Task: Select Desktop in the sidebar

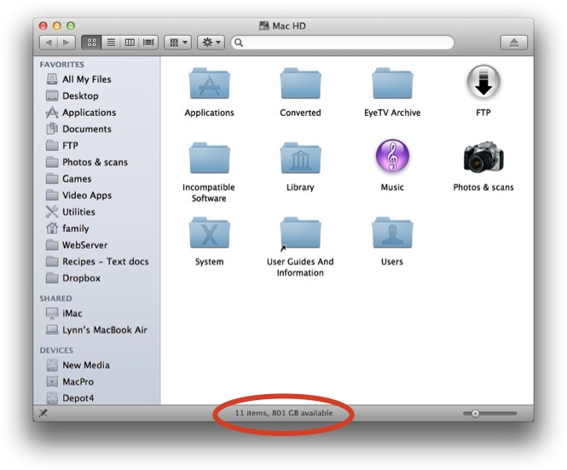Action: coord(96,96)
